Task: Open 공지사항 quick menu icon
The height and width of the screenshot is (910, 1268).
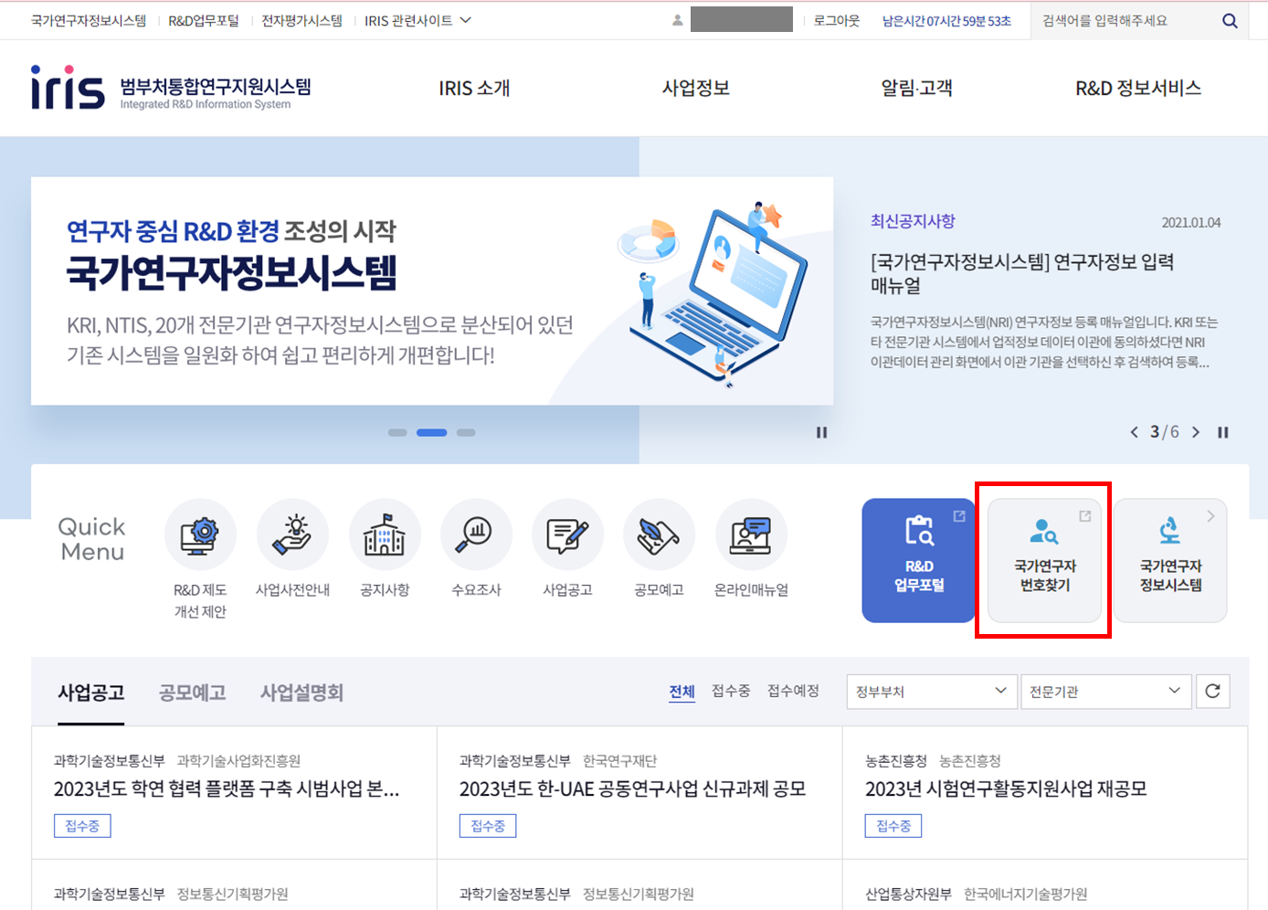Action: pos(385,534)
